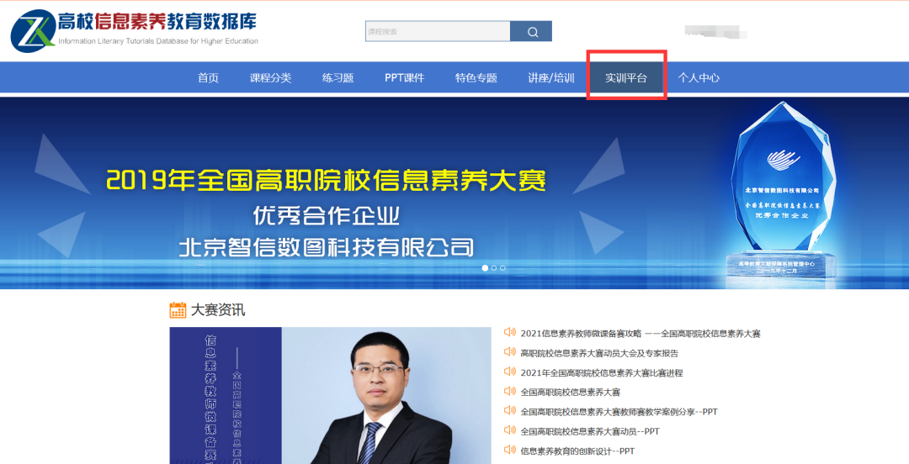Click the 课程搜索 search input field
This screenshot has height=464, width=909.
[x=438, y=31]
